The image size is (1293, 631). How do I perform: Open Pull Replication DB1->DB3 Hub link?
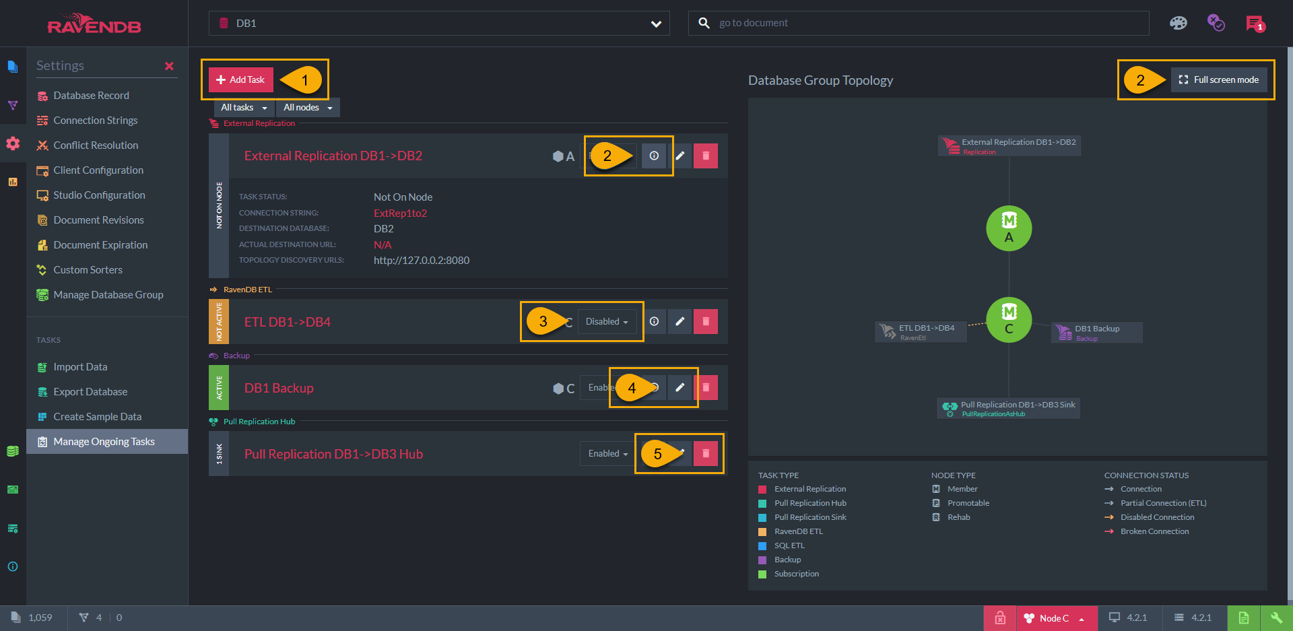(333, 454)
